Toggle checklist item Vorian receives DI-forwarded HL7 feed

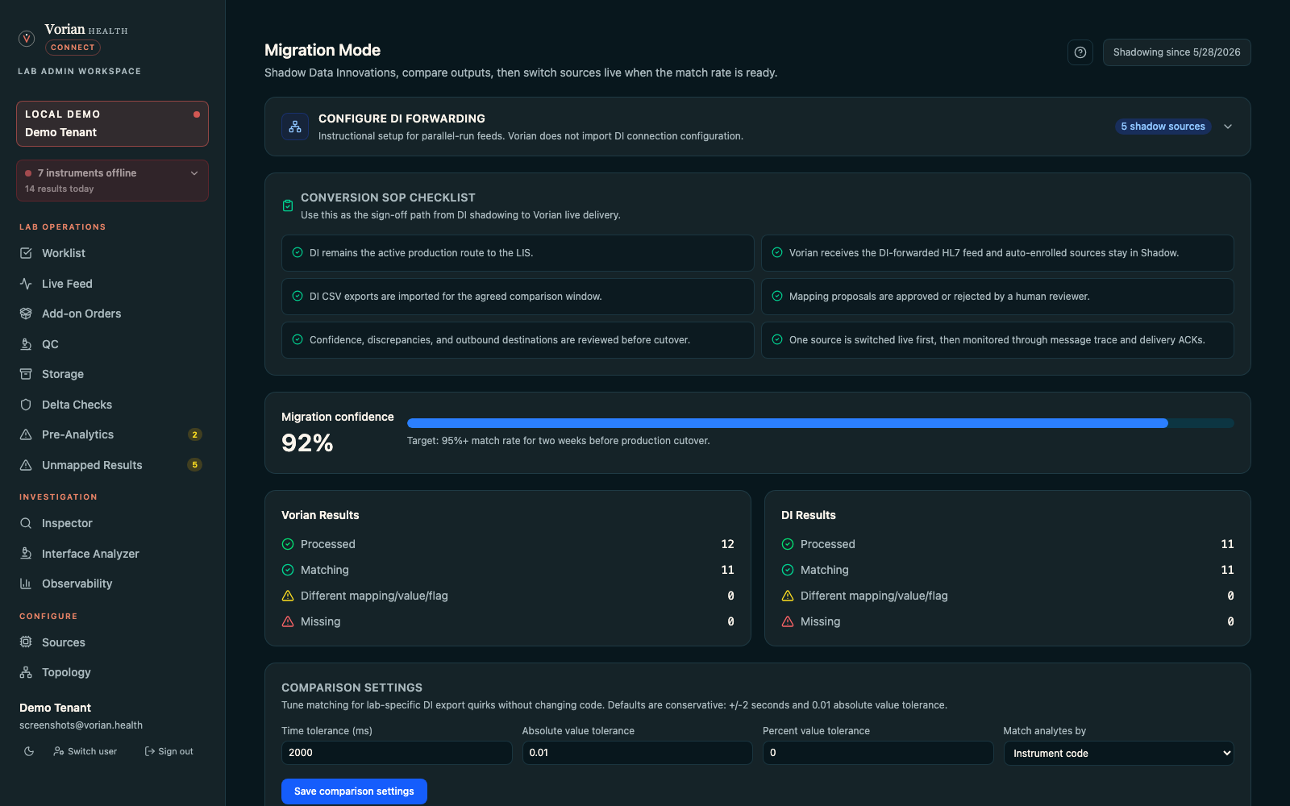pyautogui.click(x=997, y=253)
